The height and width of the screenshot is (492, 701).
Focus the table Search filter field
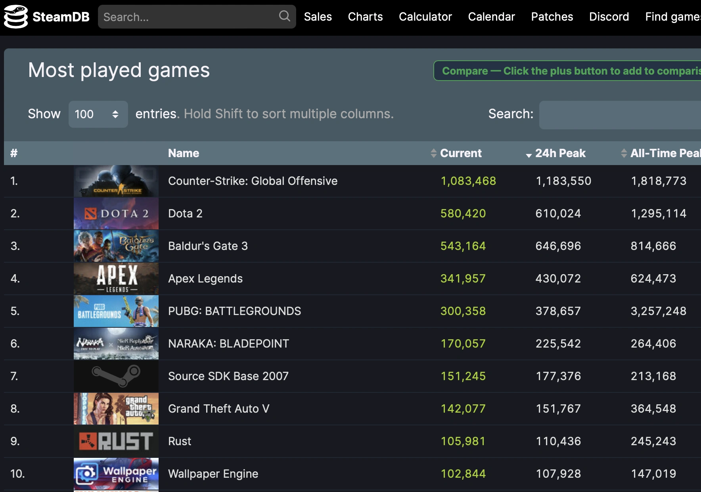[620, 115]
